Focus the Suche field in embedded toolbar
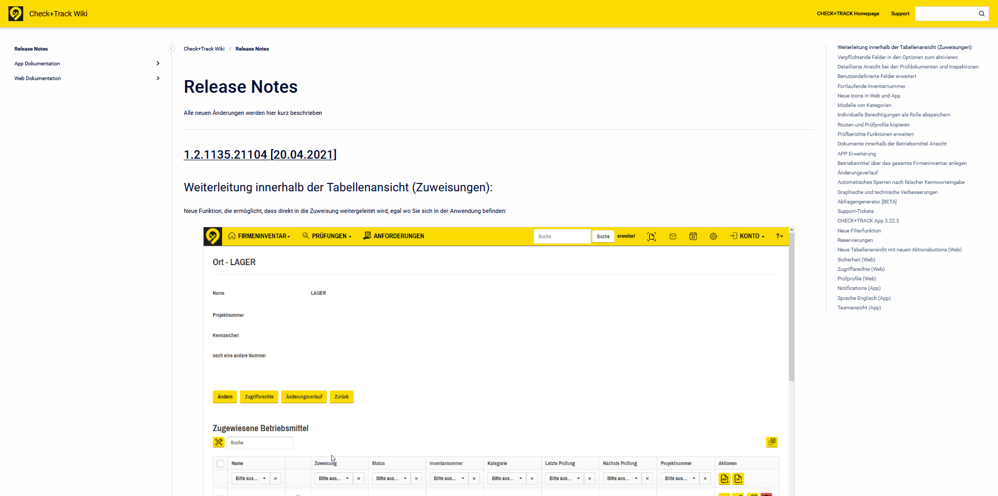998x496 pixels. [562, 237]
